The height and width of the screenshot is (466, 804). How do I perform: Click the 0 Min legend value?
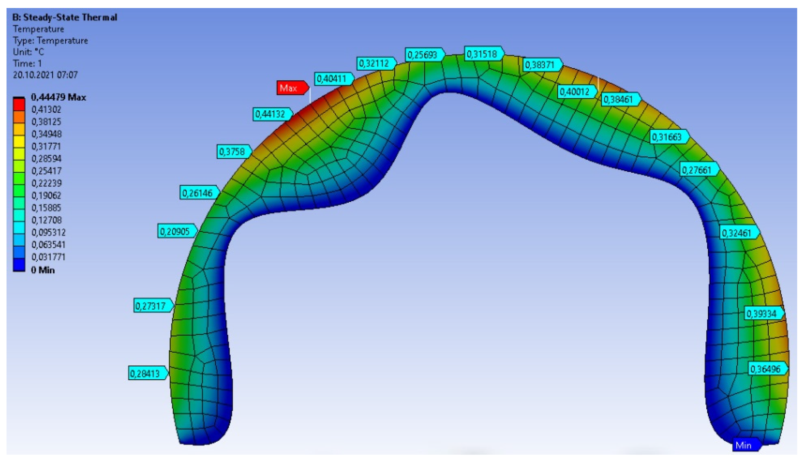[43, 270]
